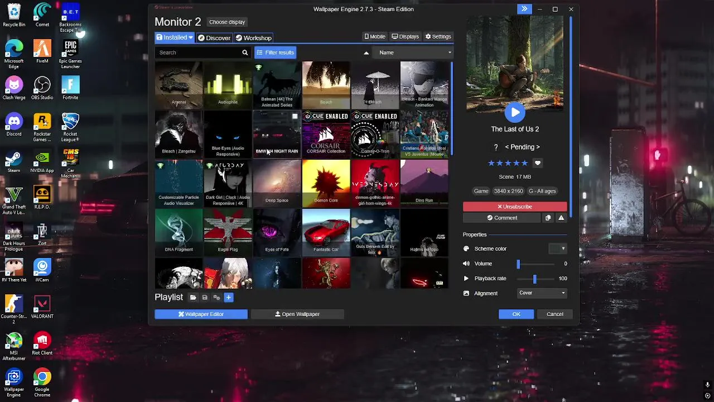Screen dimensions: 714x402
Task: Click the question mark type icon
Action: 496,147
